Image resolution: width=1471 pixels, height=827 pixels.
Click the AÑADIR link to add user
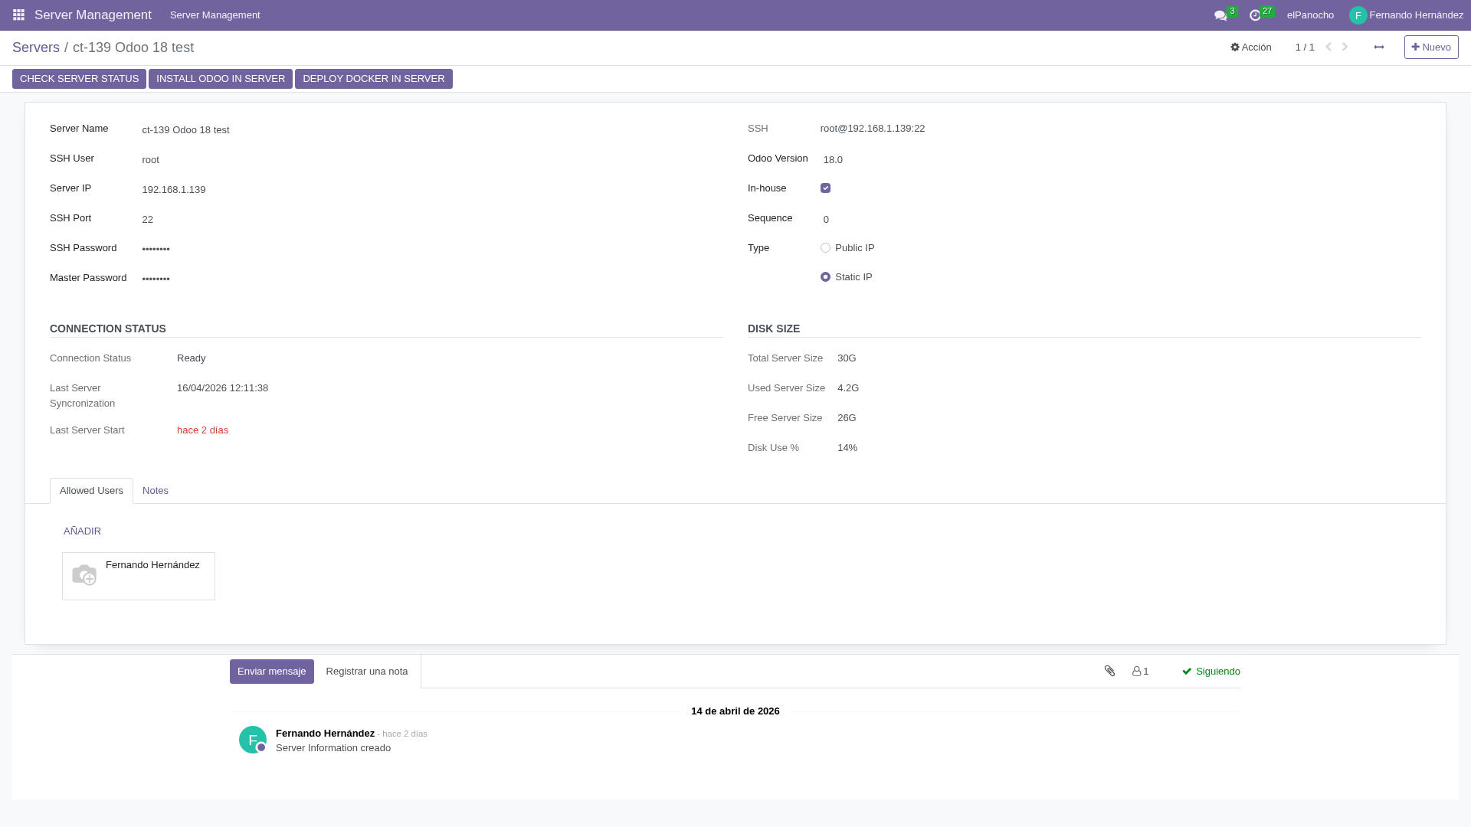(x=82, y=531)
